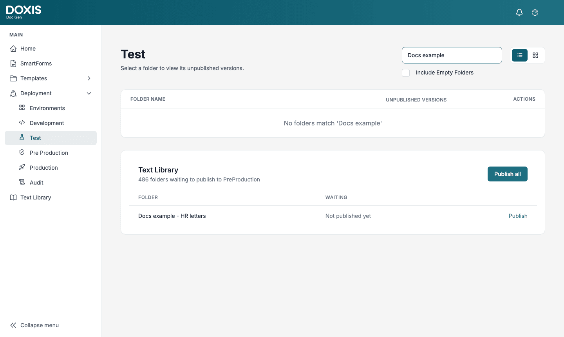Screen dimensions: 564x337
Task: Switch to grid view
Action: pyautogui.click(x=535, y=55)
